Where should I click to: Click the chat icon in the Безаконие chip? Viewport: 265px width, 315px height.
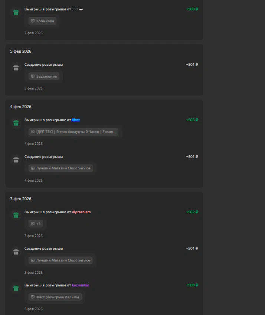33,77
